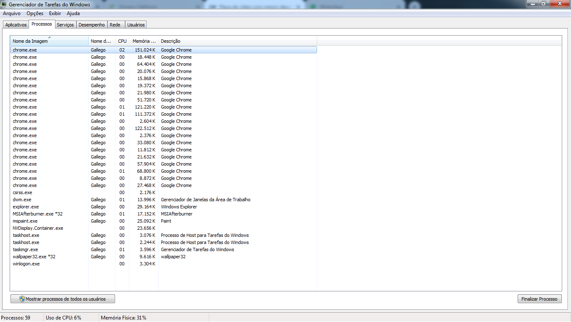
Task: Click the Task Manager title bar icon
Action: pos(4,5)
